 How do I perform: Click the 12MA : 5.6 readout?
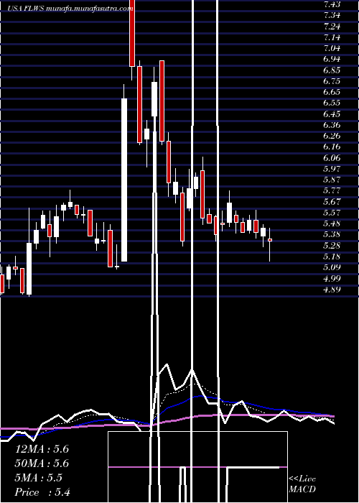(42, 449)
